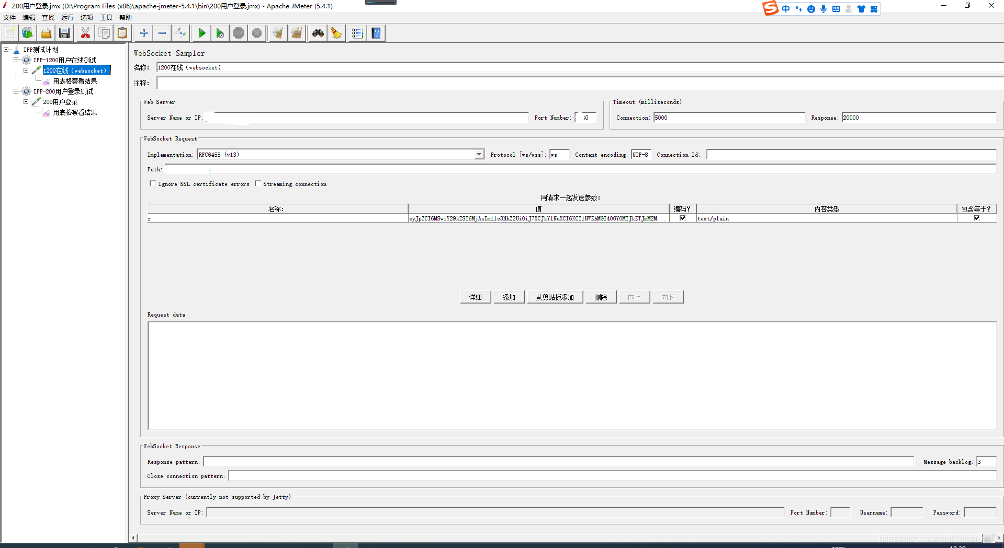Open the Sogou soft keyboard icon
This screenshot has height=548, width=1004.
click(x=836, y=9)
